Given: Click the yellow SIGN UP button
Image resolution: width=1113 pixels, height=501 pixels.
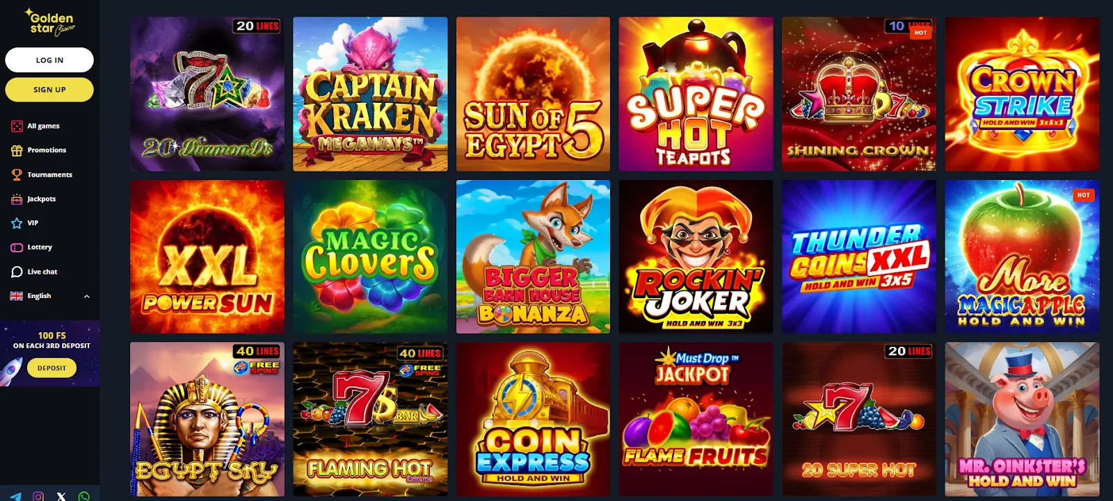Looking at the screenshot, I should pos(49,90).
